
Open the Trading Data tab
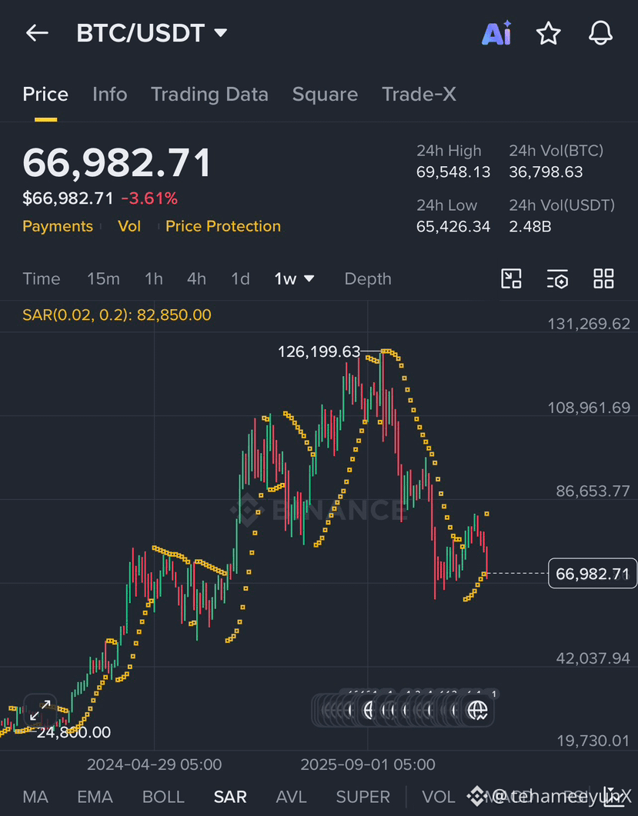[209, 95]
